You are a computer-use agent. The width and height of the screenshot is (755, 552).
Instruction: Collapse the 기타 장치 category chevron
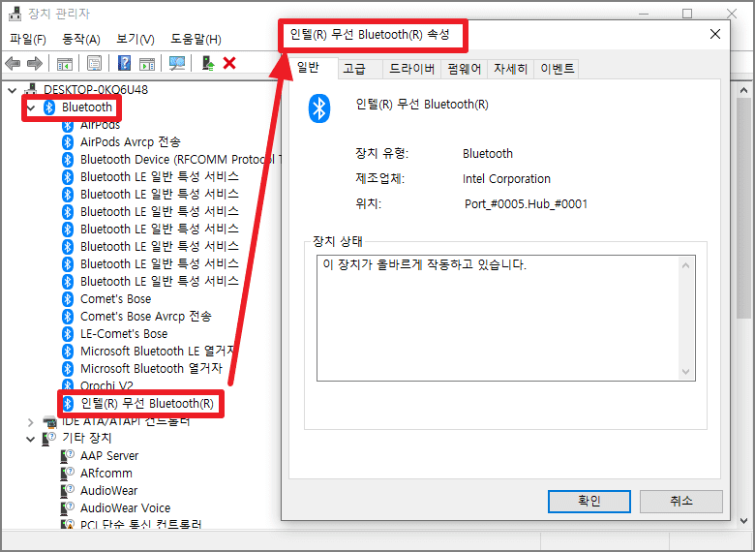[31, 439]
